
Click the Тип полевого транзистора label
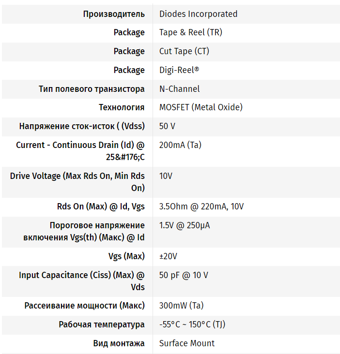[x=92, y=89]
